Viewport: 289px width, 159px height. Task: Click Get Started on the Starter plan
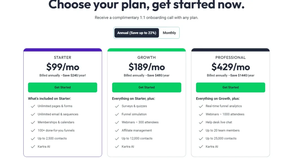62,87
